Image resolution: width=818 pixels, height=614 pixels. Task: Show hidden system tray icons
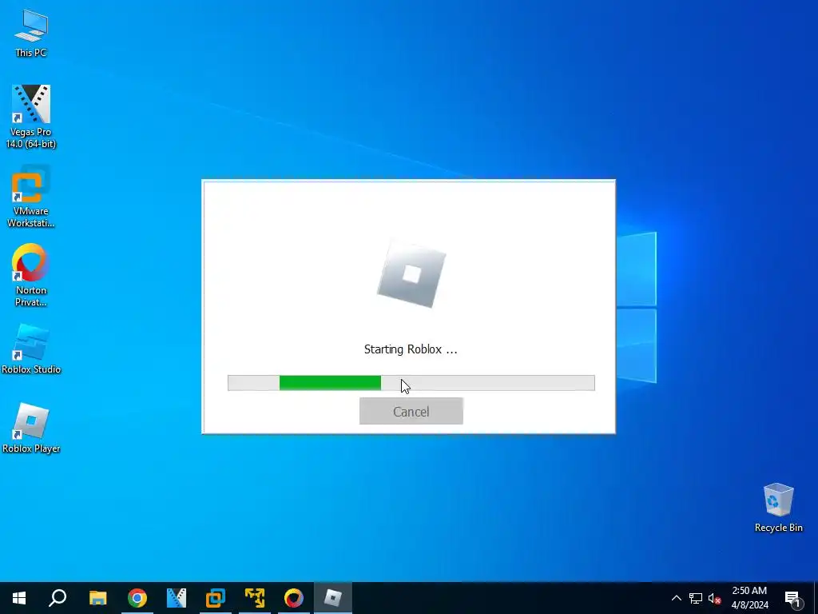pyautogui.click(x=676, y=598)
